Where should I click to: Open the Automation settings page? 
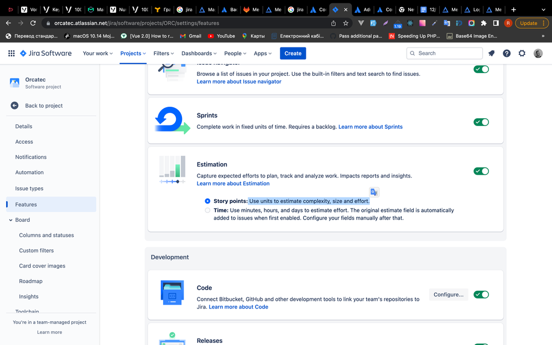coord(29,172)
